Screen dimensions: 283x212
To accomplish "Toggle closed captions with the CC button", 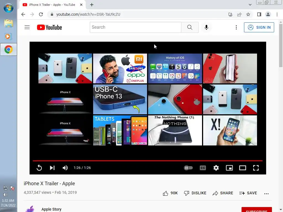I will tap(203, 168).
